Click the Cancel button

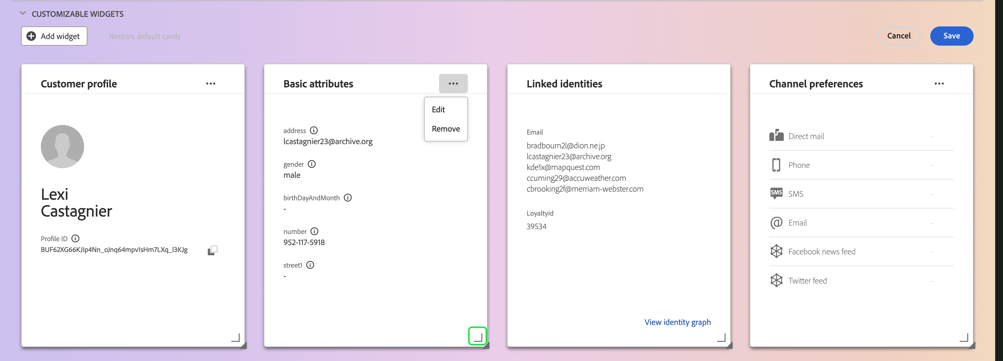[898, 36]
